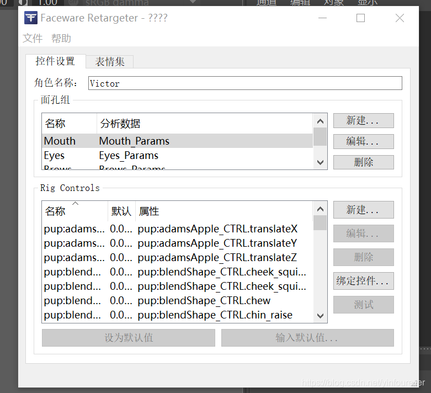Click the Rig Controls scrollbar thumb
The image size is (431, 393).
pyautogui.click(x=320, y=223)
